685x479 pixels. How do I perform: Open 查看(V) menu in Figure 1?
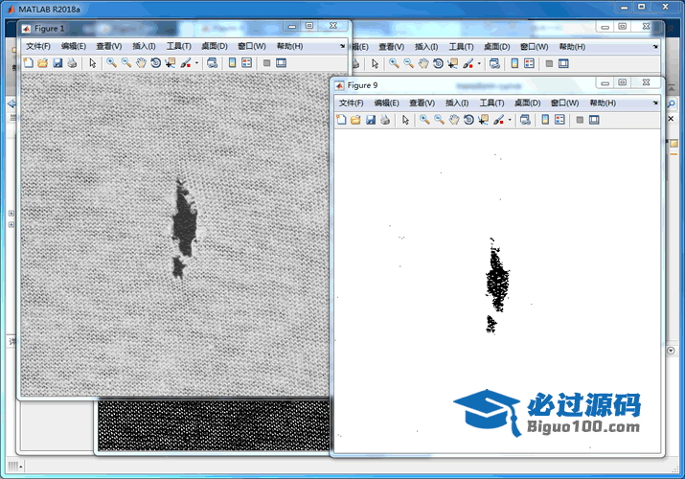point(109,46)
